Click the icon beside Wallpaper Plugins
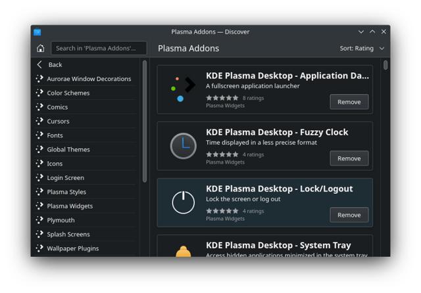Image resolution: width=421 pixels, height=293 pixels. pyautogui.click(x=39, y=248)
